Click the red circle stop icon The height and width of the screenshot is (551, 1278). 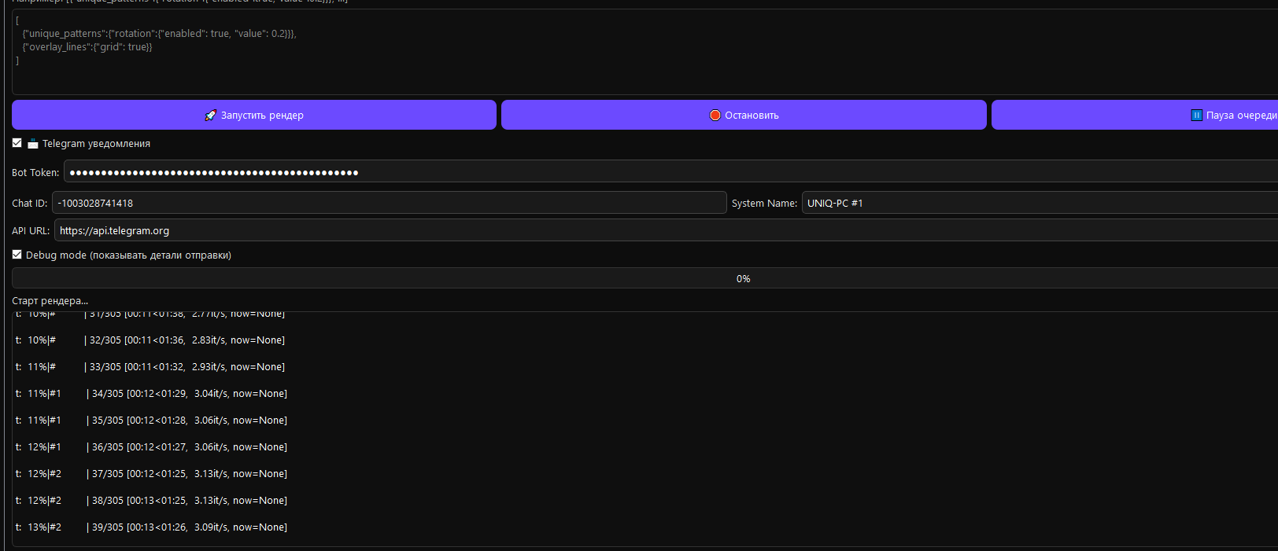[x=715, y=116]
